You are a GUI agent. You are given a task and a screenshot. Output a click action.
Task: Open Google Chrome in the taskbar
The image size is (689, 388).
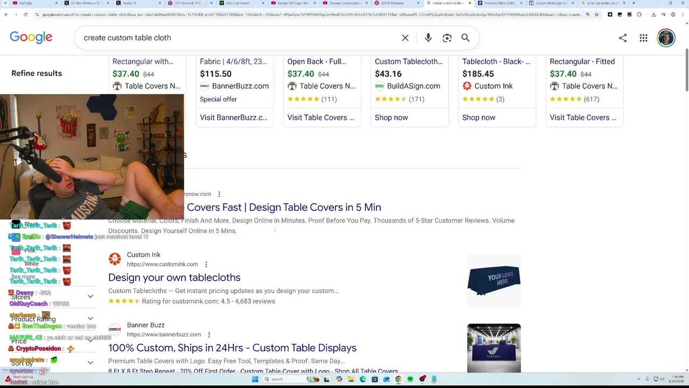click(398, 379)
